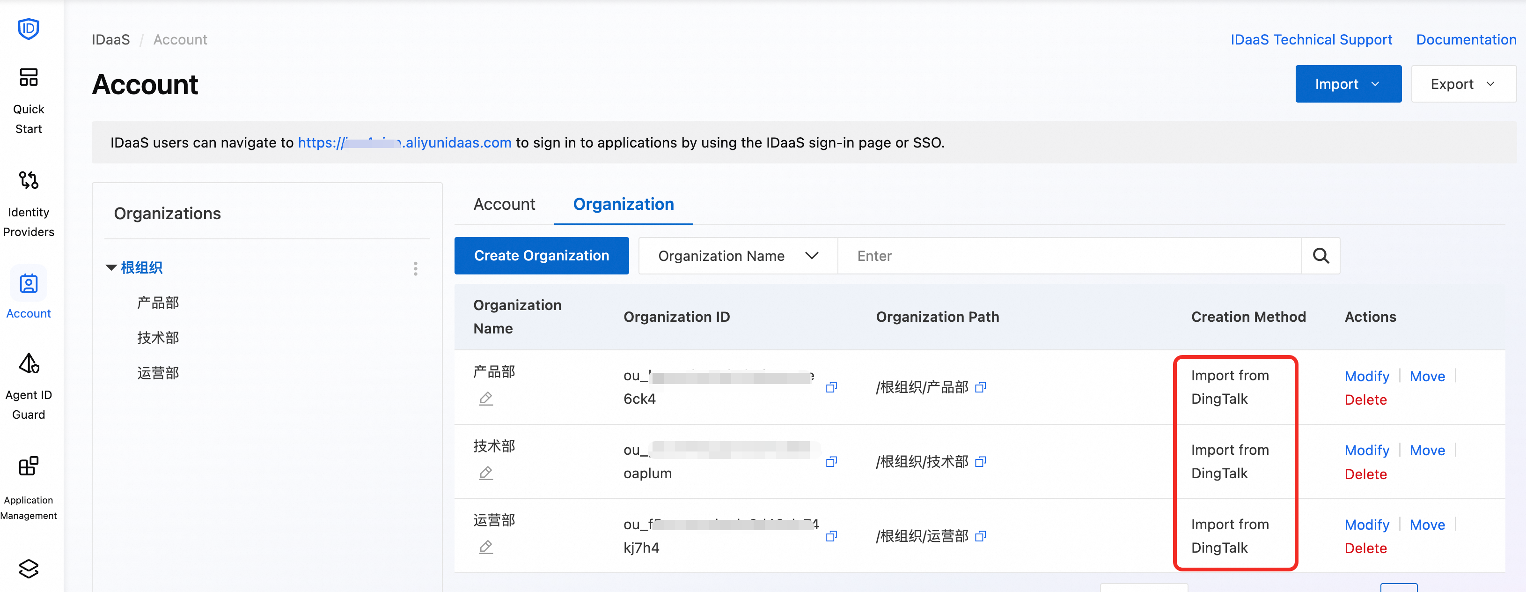The image size is (1526, 592).
Task: Click IDaaS in the breadcrumb
Action: [111, 40]
